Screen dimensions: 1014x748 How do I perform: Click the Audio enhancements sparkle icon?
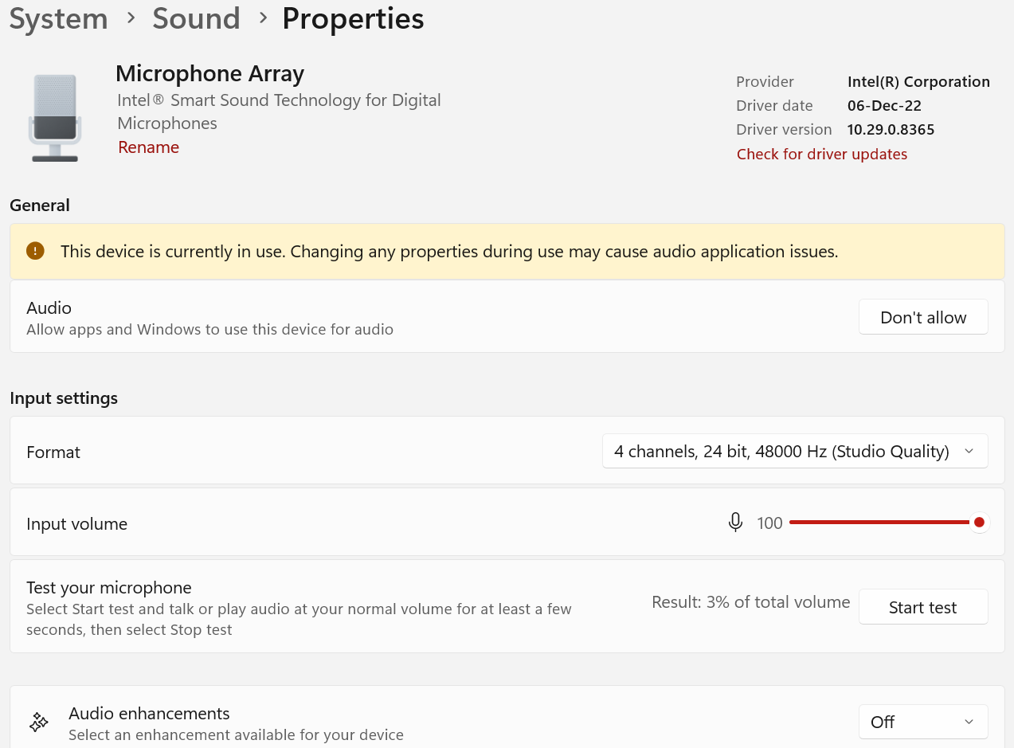[x=38, y=723]
